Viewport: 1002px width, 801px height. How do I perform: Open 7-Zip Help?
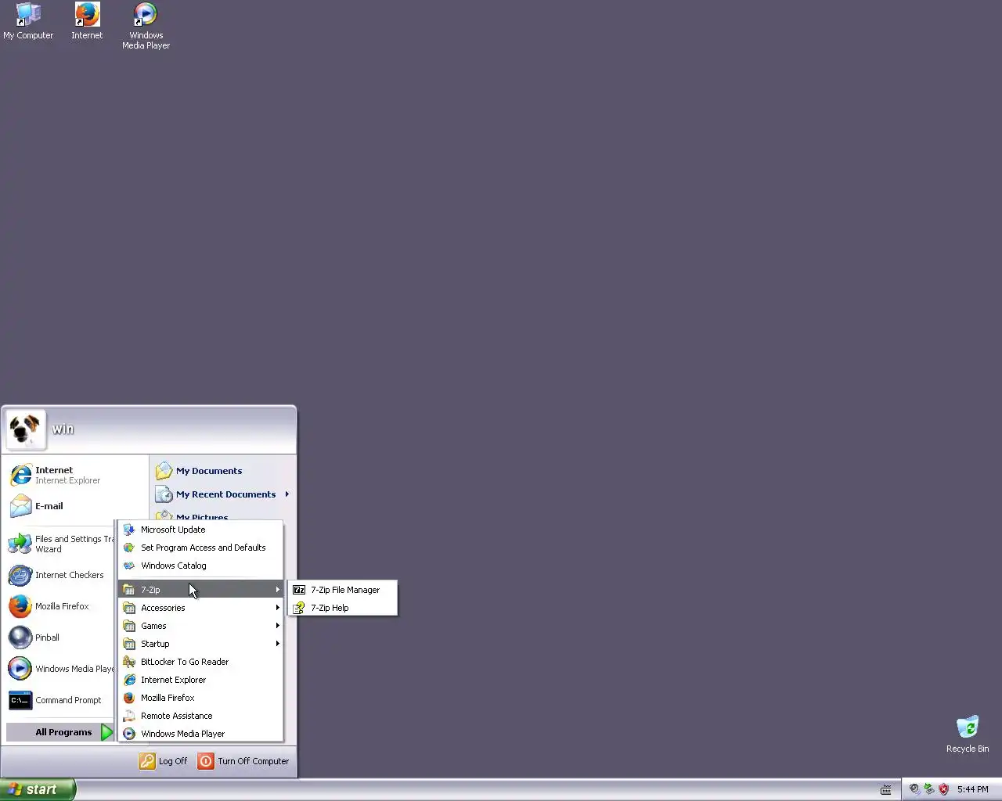(343, 608)
